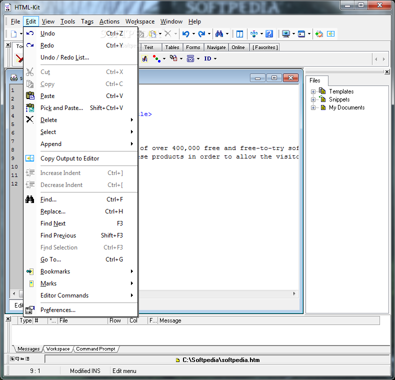Click the Message column header
The width and height of the screenshot is (395, 380).
[x=269, y=320]
